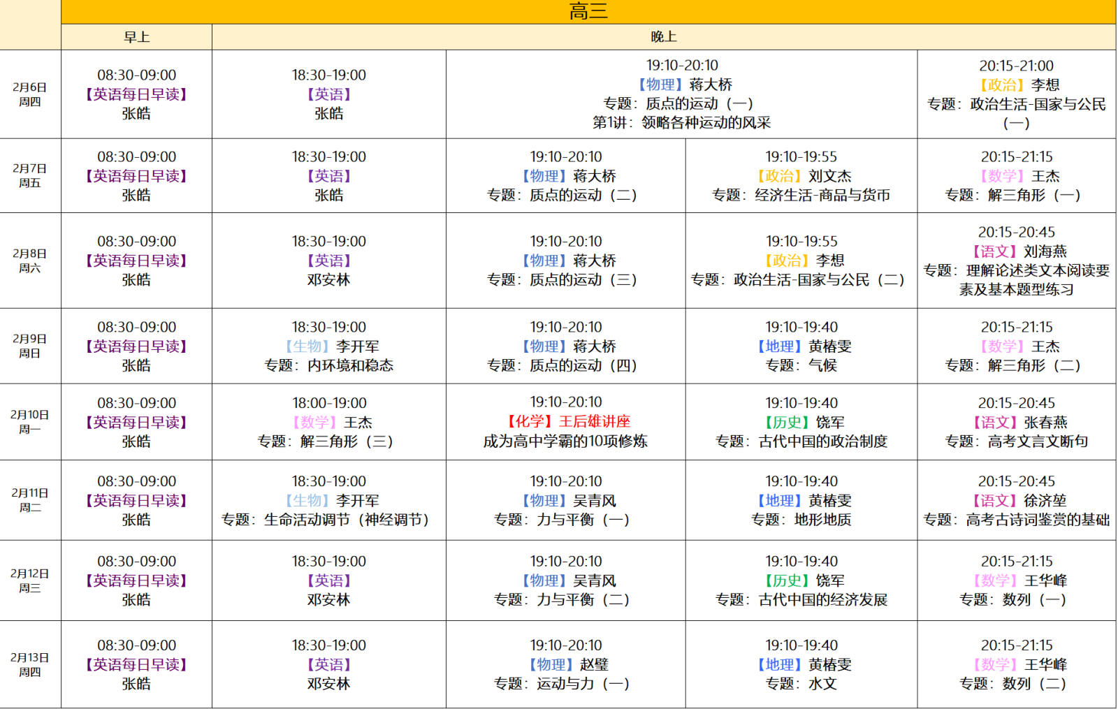Select 刘海燕's 语文 class on 2月8日
The image size is (1118, 709).
click(x=1016, y=261)
